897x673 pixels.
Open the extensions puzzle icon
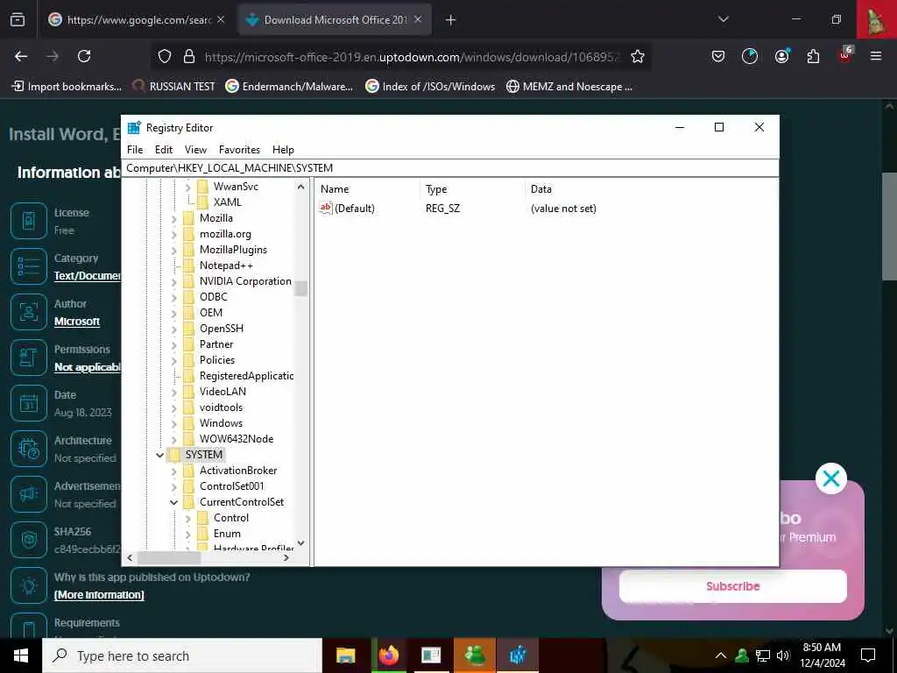[813, 56]
